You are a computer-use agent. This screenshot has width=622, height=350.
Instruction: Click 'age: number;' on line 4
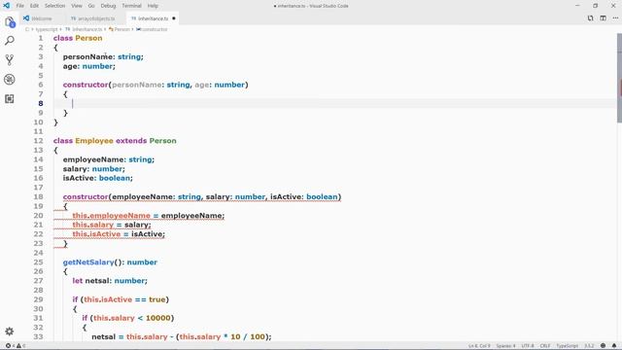click(88, 66)
